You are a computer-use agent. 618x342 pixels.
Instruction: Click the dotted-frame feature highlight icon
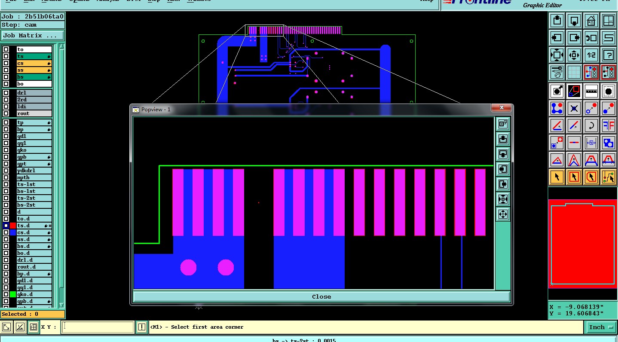tap(608, 91)
